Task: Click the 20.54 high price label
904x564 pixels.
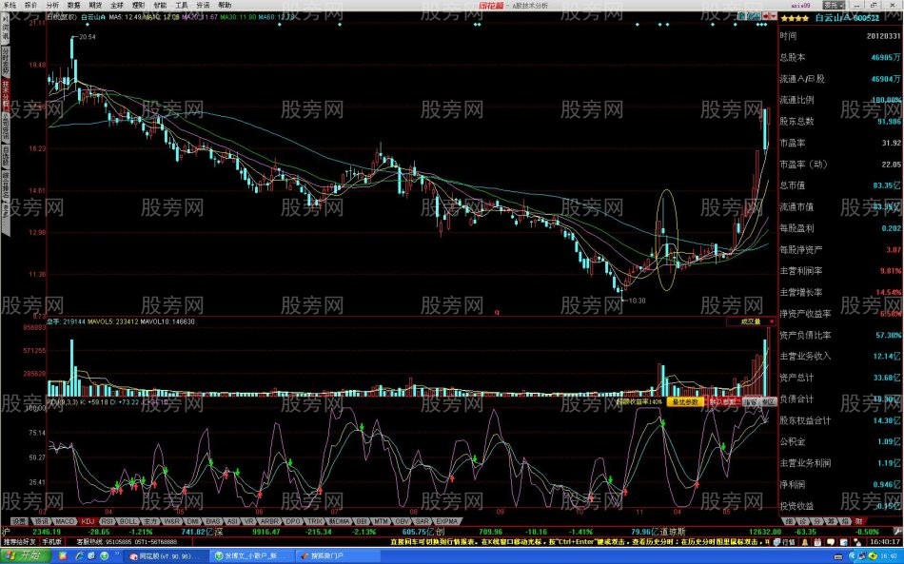Action: pos(87,37)
